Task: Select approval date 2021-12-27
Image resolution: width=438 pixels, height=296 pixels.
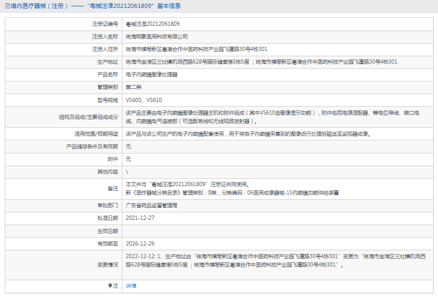Action: coord(140,218)
